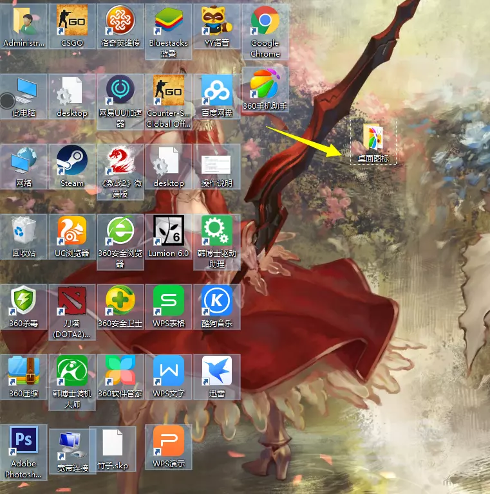
Task: Select the 网络 desktop icon
Action: point(24,167)
